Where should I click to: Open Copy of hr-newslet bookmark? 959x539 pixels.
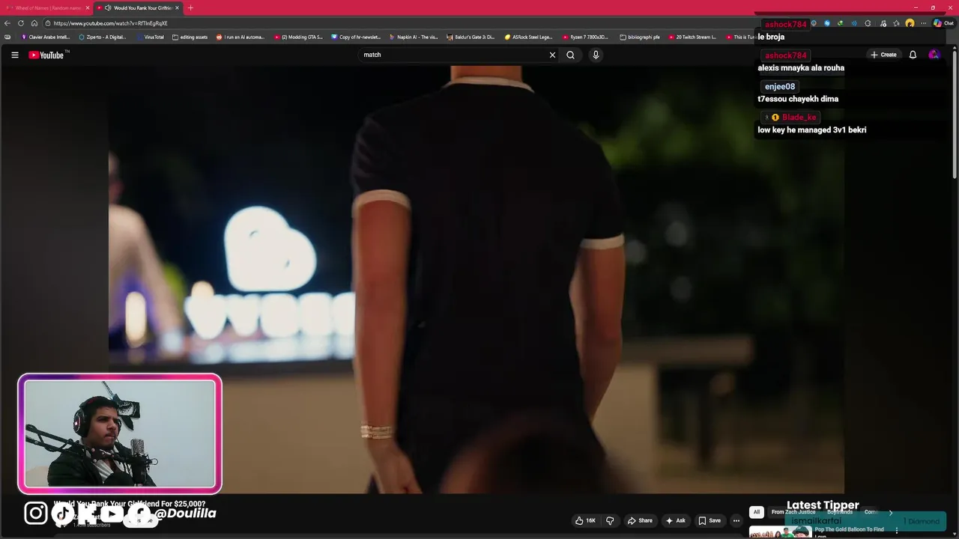(x=356, y=37)
